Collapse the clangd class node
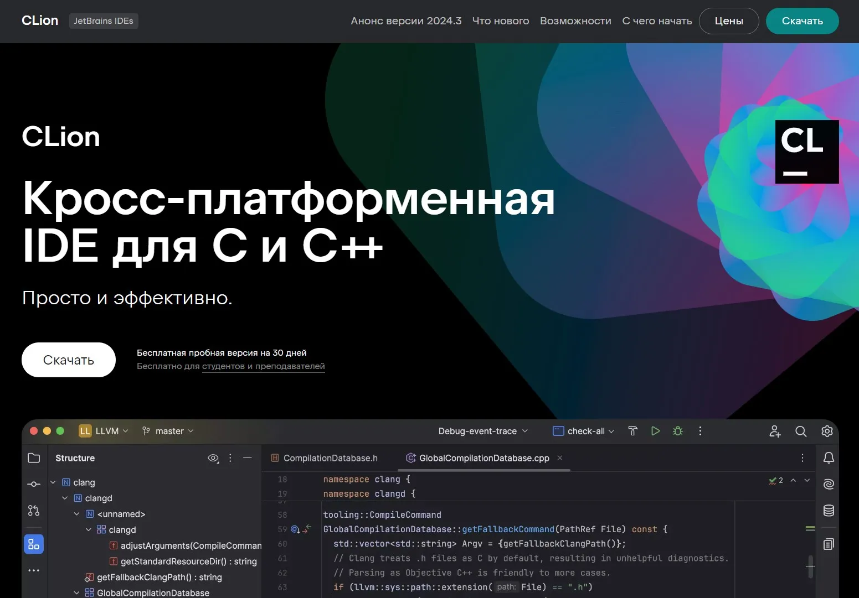Image resolution: width=859 pixels, height=598 pixels. 89,530
